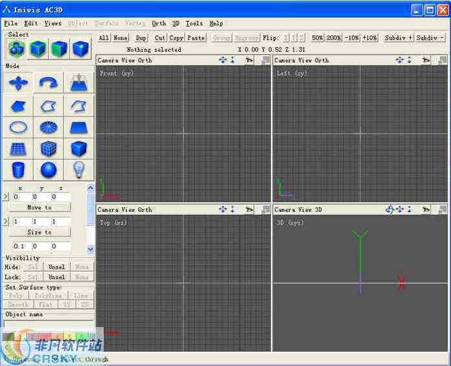Image resolution: width=451 pixels, height=366 pixels.
Task: Click the Subdiv - button
Action: (x=430, y=38)
